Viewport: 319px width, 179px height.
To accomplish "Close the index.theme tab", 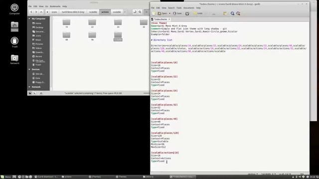I will [x=169, y=19].
